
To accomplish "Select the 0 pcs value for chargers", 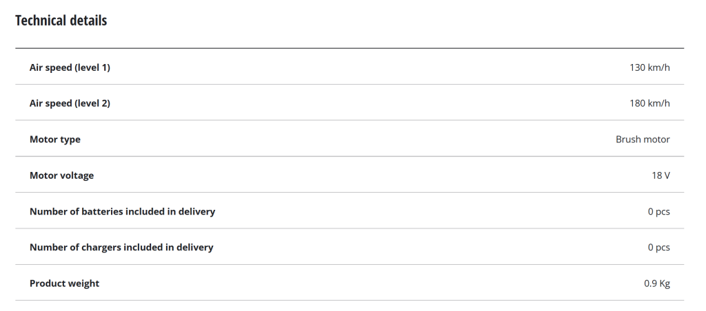I will coord(658,247).
